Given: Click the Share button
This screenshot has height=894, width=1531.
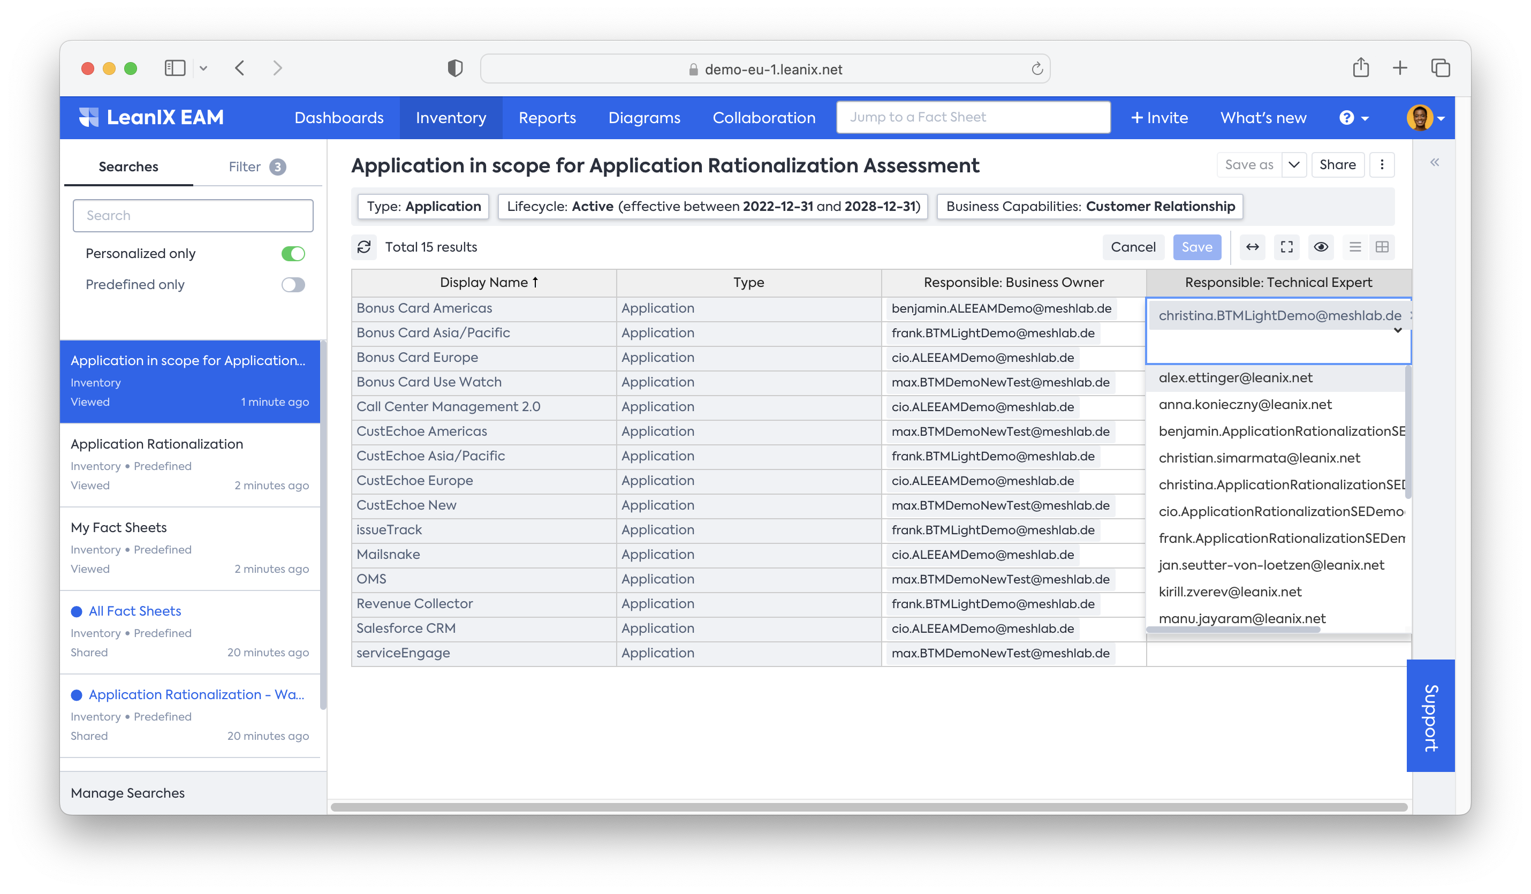Looking at the screenshot, I should point(1337,165).
